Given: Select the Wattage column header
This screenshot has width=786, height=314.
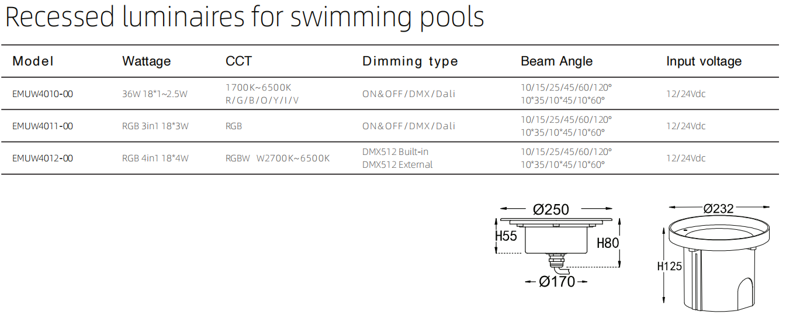Looking at the screenshot, I should (146, 61).
